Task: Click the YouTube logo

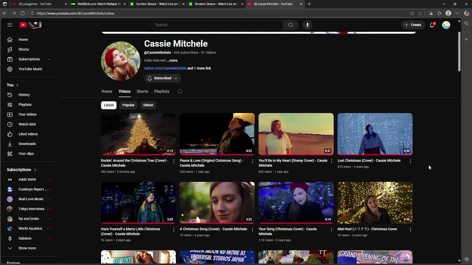Action: click(x=31, y=25)
